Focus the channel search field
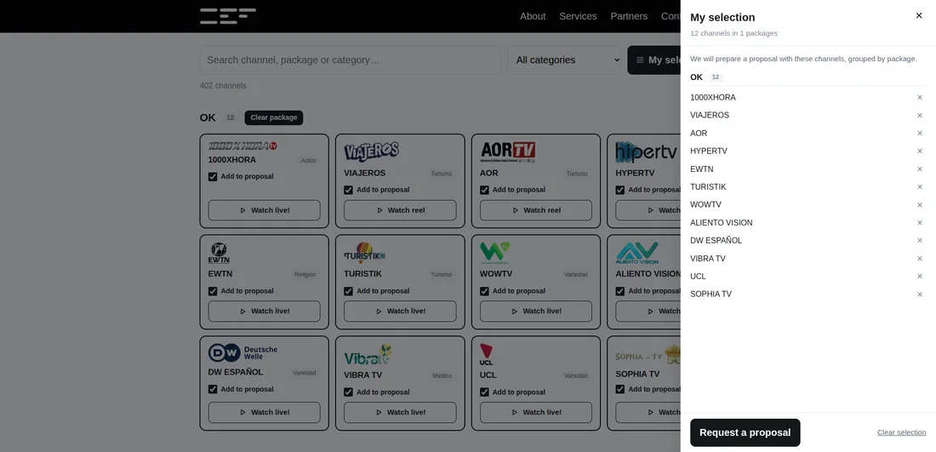936x452 pixels. pos(351,60)
